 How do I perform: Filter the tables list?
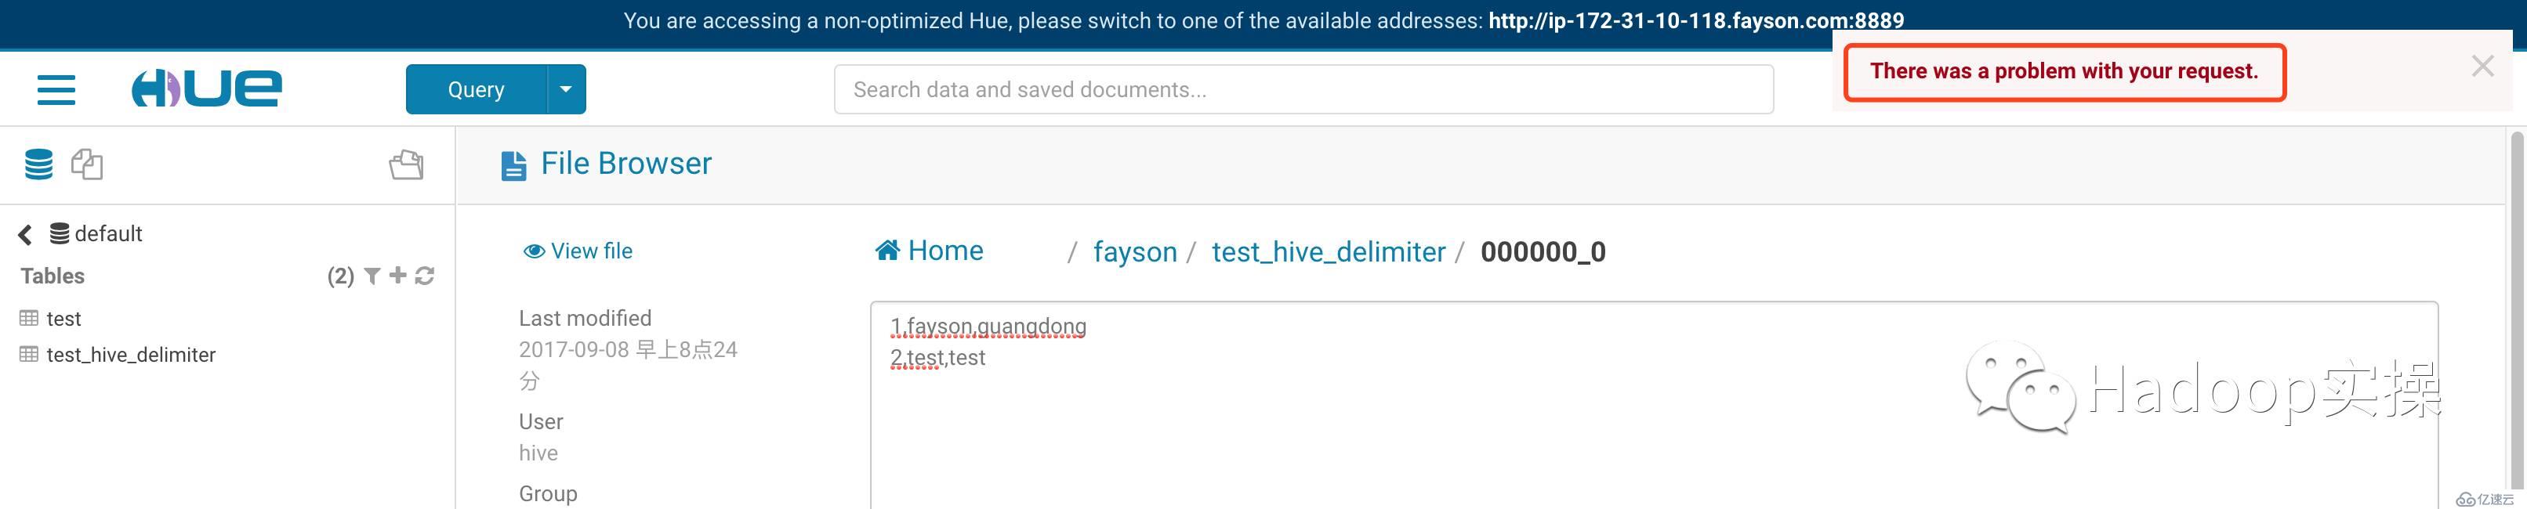pos(373,276)
